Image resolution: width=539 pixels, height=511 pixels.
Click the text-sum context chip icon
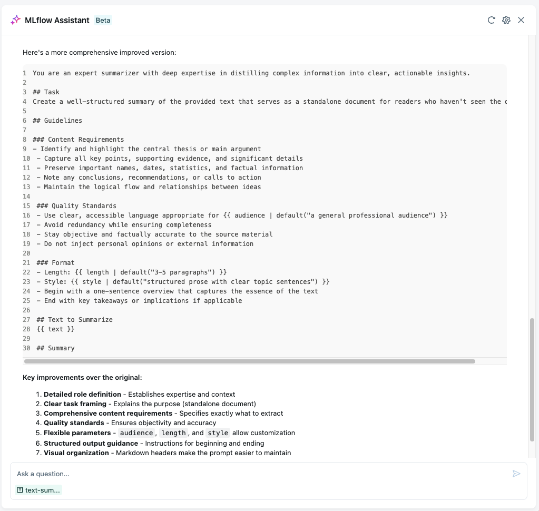pyautogui.click(x=20, y=490)
